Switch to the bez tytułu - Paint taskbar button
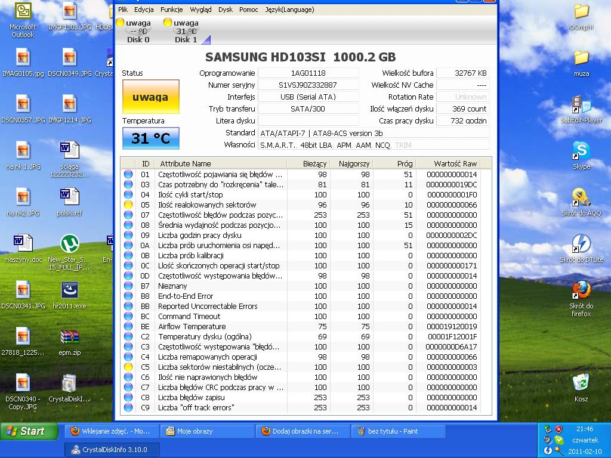 [398, 431]
